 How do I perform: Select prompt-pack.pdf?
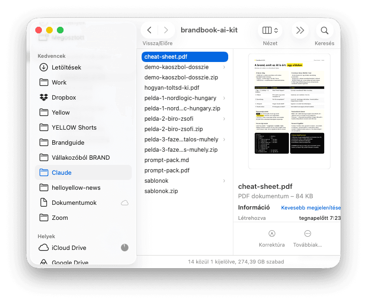pyautogui.click(x=184, y=171)
